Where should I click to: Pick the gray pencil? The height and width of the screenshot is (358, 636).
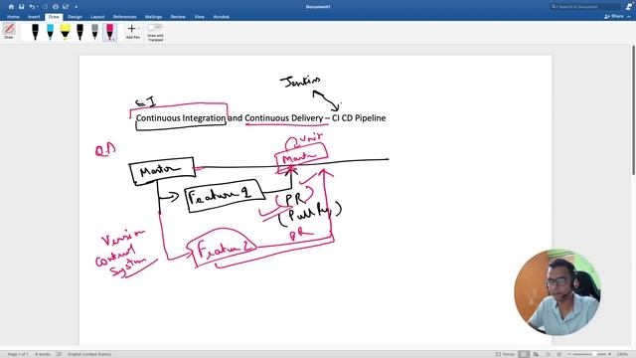94,32
